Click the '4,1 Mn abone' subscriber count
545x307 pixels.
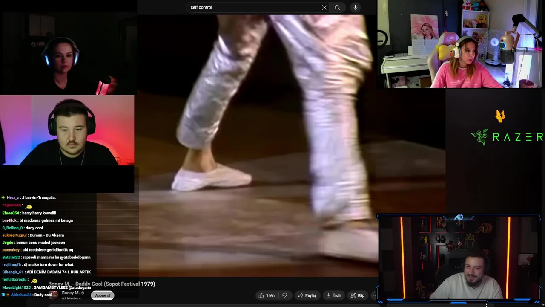coord(71,298)
